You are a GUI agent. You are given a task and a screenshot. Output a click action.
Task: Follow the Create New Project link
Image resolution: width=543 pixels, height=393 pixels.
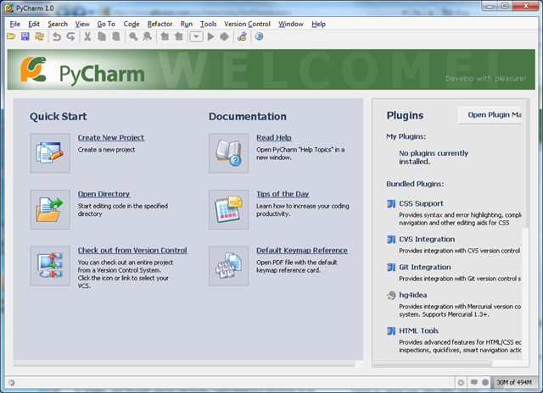point(111,137)
